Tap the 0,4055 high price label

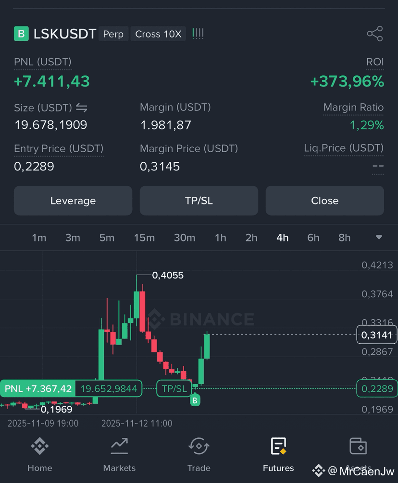(168, 275)
